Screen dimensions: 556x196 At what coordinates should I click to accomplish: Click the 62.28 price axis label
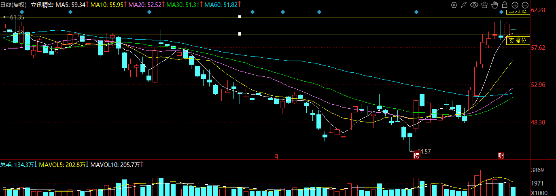(x=539, y=10)
